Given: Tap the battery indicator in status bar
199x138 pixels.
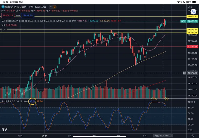Looking at the screenshot, I should (194, 2).
